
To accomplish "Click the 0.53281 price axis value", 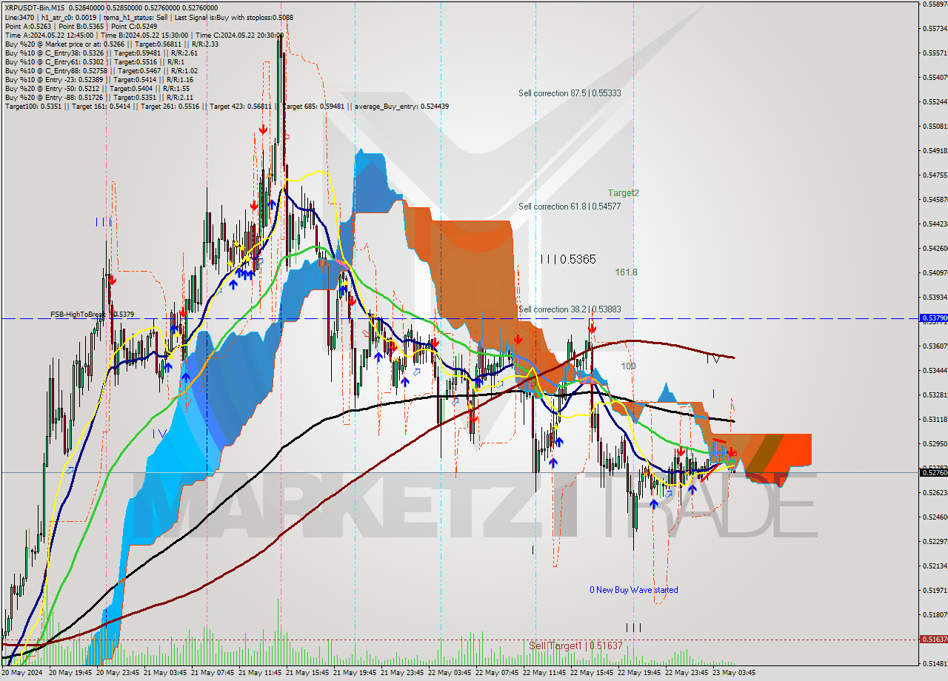I will pyautogui.click(x=935, y=395).
